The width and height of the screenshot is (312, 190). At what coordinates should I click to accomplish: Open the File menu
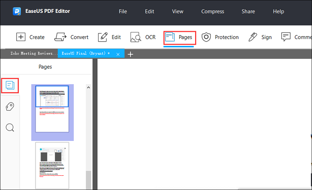click(x=123, y=12)
